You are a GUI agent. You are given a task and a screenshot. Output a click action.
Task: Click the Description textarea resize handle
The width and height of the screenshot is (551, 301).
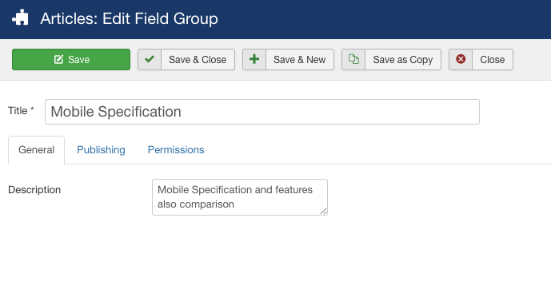[324, 212]
